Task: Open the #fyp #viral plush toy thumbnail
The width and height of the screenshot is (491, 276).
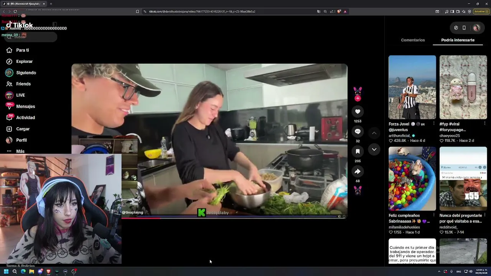Action: (x=463, y=87)
